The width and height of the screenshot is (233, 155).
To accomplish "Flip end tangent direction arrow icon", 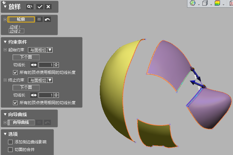I will [x=34, y=95].
